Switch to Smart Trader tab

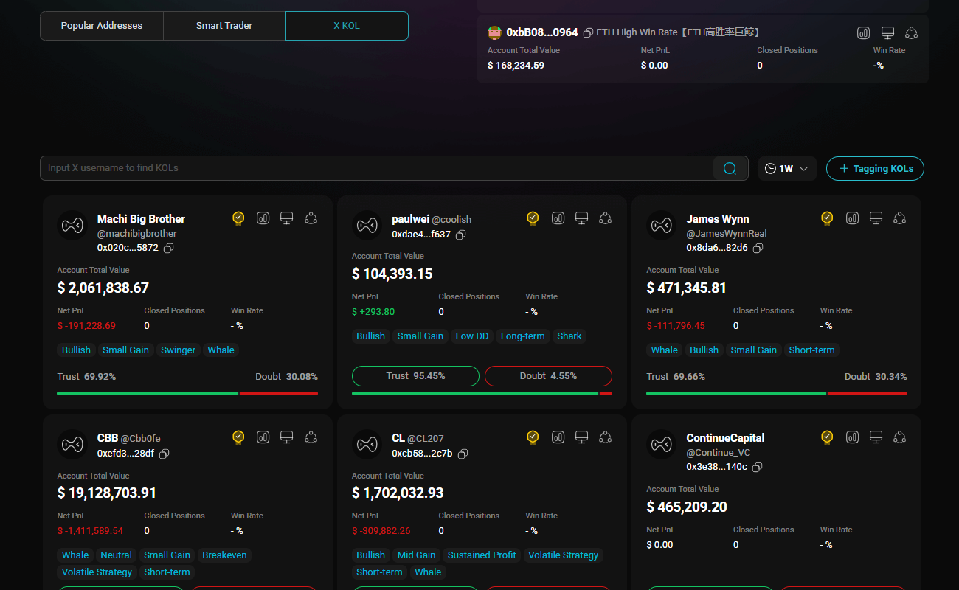[x=224, y=26]
